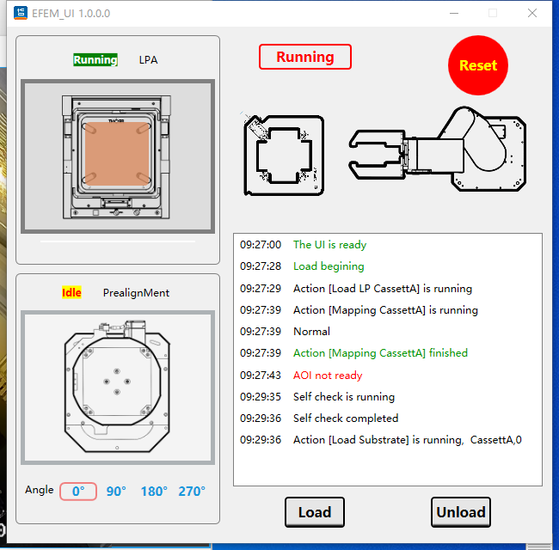Minimize the EFEM_UI window
Screen dimensions: 559x550
pyautogui.click(x=454, y=13)
